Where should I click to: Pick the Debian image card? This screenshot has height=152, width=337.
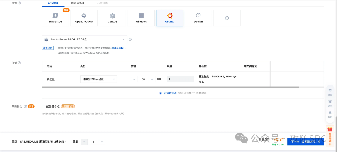[198, 18]
